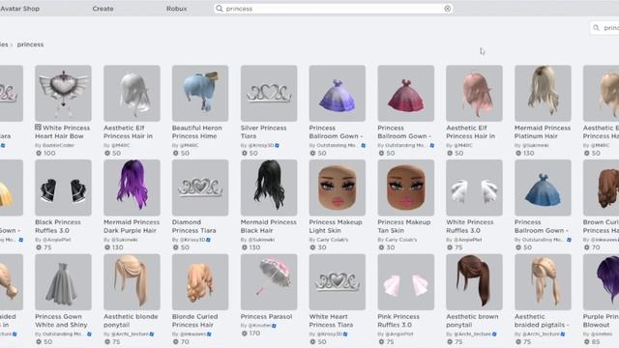Open Princess Makeup Tan Skin thumbnail
The height and width of the screenshot is (348, 619).
pos(406,188)
